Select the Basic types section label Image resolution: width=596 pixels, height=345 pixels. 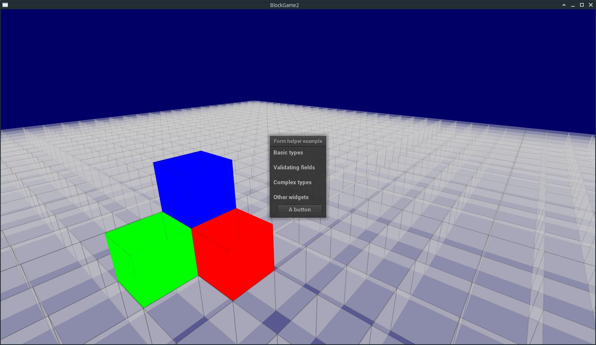(x=288, y=153)
